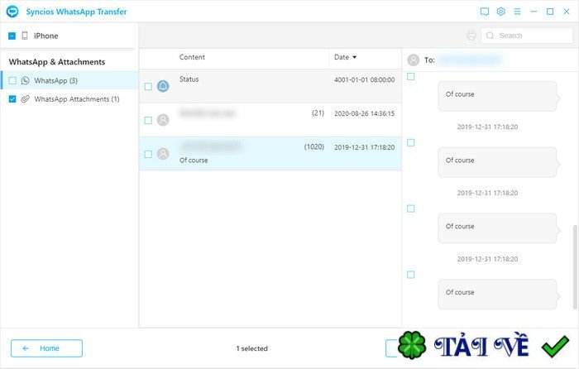Check the Status row checkbox
Viewport: 579px width, 369px height.
click(148, 86)
